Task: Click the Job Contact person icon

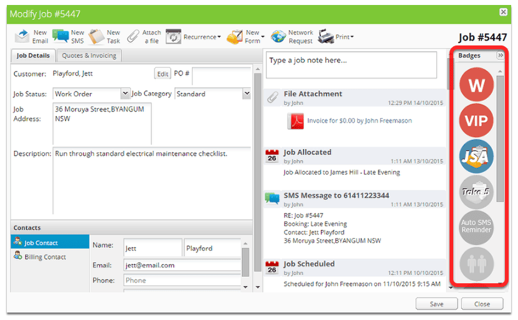Action: tap(18, 242)
